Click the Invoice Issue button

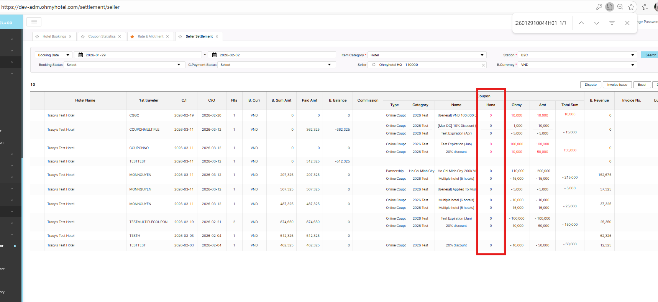pos(617,85)
